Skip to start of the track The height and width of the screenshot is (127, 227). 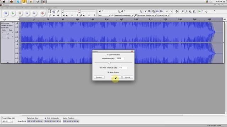tap(27, 13)
